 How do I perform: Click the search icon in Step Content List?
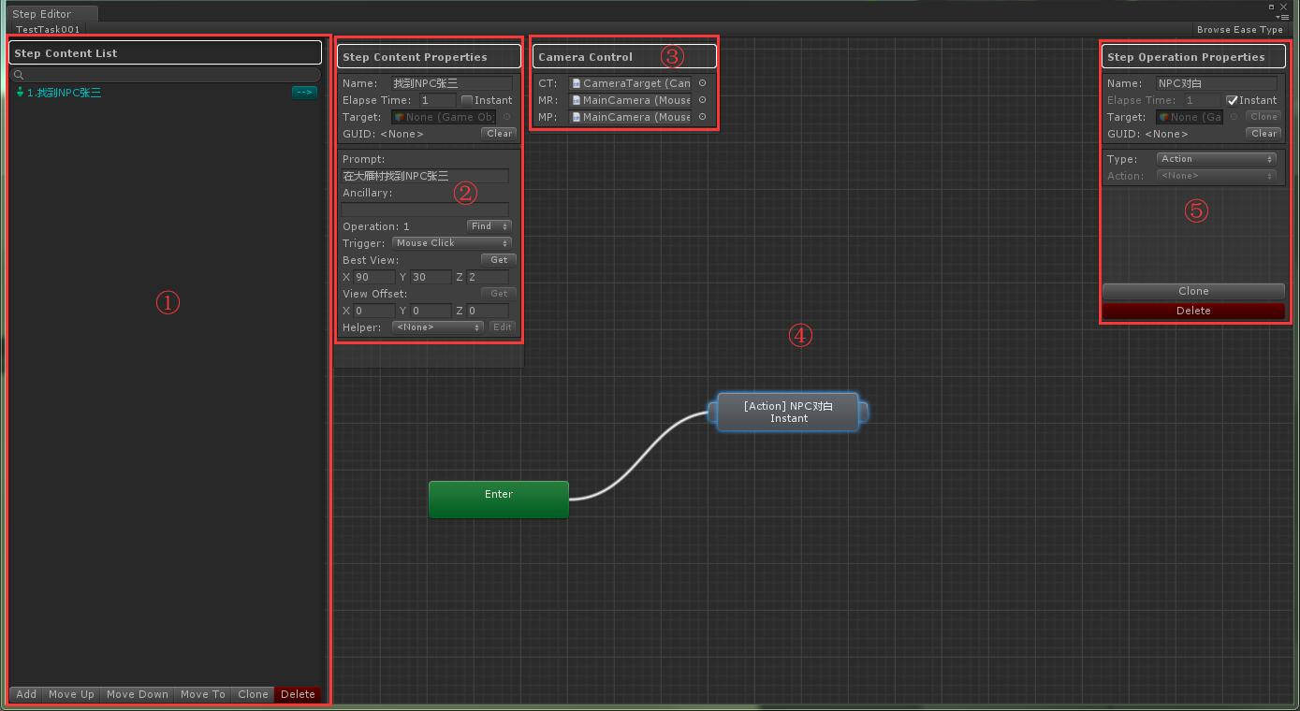coord(19,75)
